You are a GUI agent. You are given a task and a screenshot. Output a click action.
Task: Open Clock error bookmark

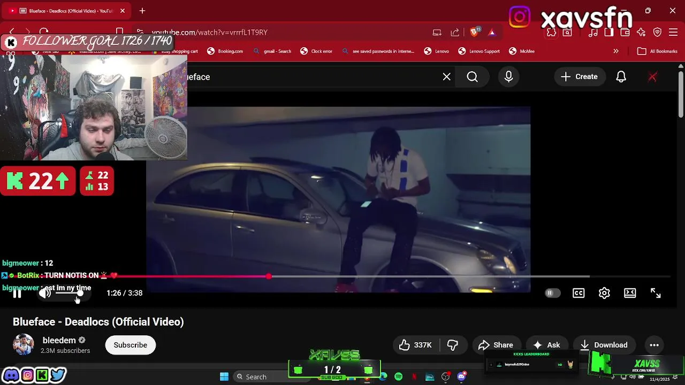point(316,51)
